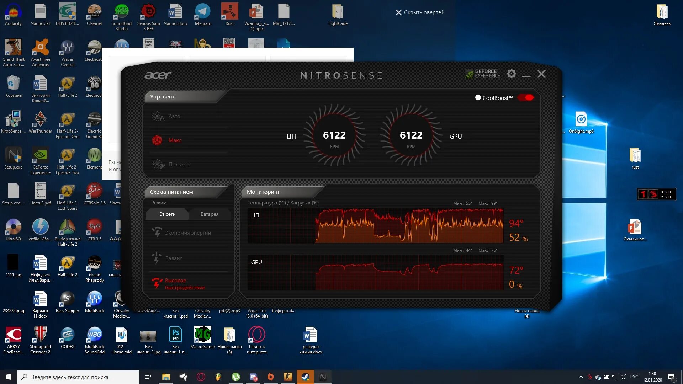Select Waves Central desktop icon

67,53
